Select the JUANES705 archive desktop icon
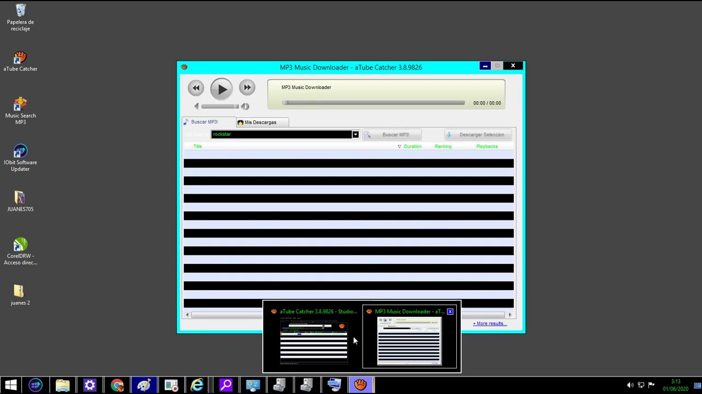The width and height of the screenshot is (702, 394). point(20,201)
